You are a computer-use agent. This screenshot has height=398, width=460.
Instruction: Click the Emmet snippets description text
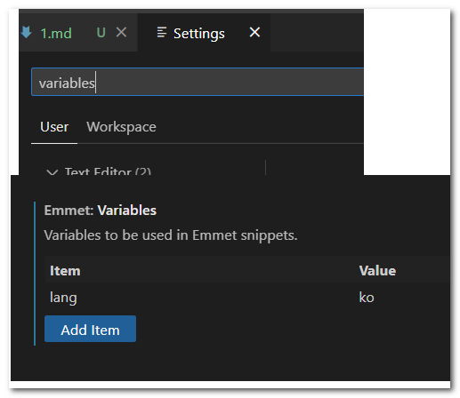[x=171, y=235]
